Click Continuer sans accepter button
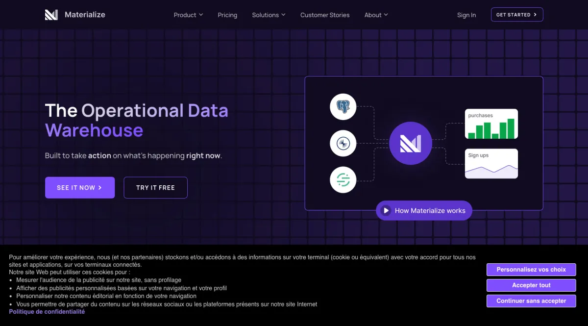588x326 pixels. [x=531, y=301]
